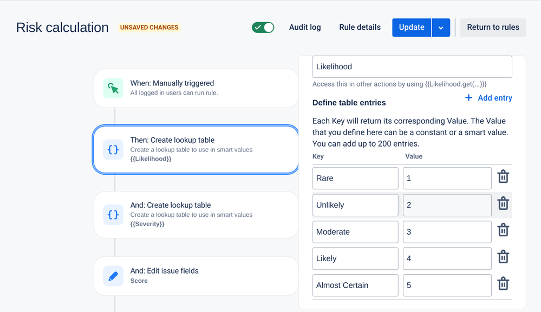The height and width of the screenshot is (312, 541).
Task: Click the Severity lookup table braces icon
Action: coord(113,215)
